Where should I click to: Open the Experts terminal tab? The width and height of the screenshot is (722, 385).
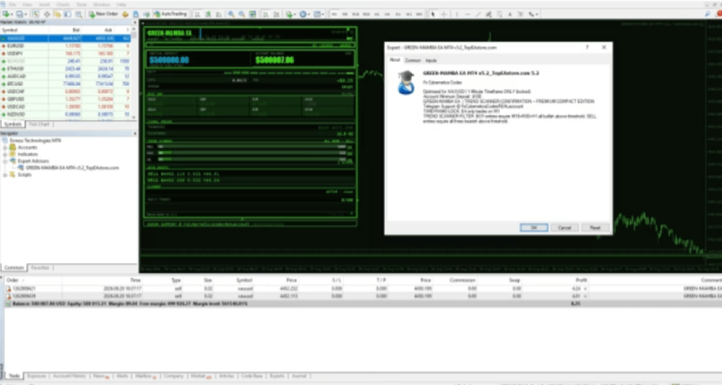(x=276, y=377)
